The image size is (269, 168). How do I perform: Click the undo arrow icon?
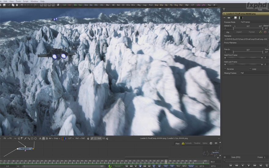22,5
